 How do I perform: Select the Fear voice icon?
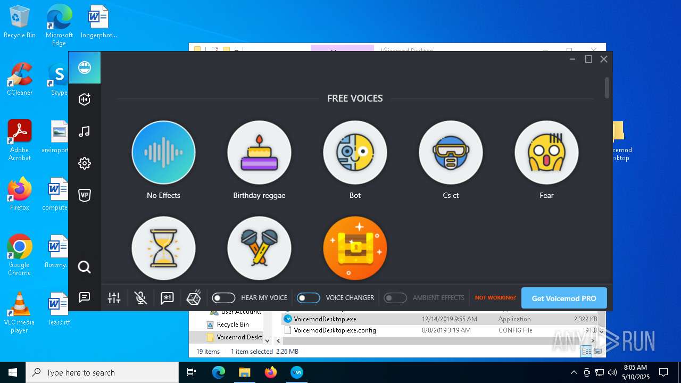coord(546,153)
